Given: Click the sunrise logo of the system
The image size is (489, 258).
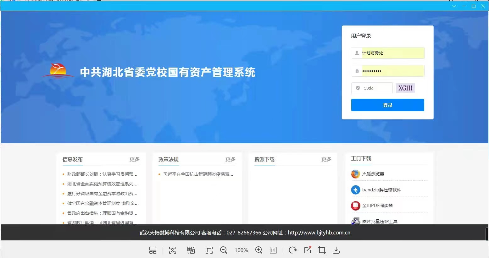Looking at the screenshot, I should 58,71.
